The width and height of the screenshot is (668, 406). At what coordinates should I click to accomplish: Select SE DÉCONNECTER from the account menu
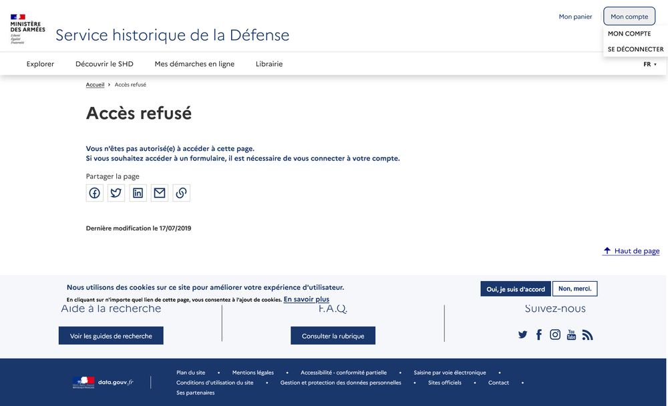tap(635, 48)
